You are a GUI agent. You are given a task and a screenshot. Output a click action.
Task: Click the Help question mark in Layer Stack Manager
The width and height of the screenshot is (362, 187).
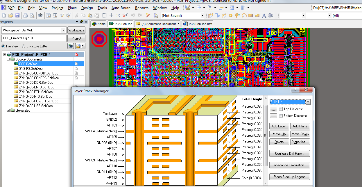tap(295, 90)
